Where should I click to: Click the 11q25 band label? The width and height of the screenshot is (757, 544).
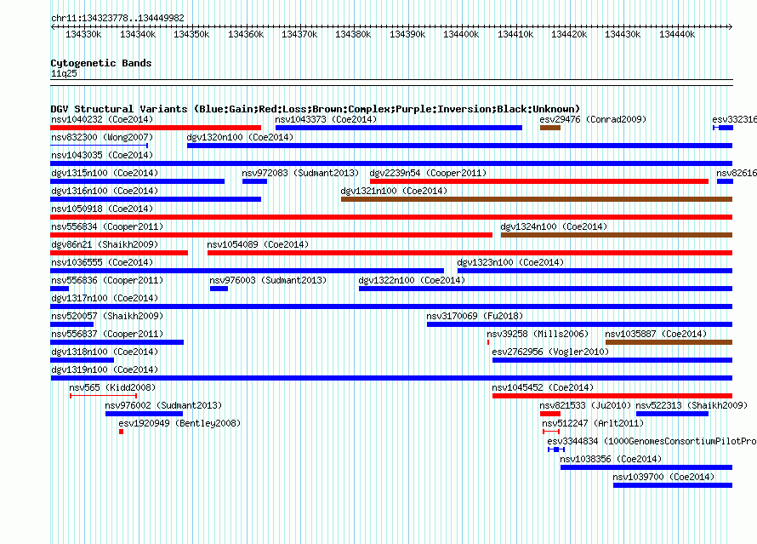pyautogui.click(x=64, y=73)
